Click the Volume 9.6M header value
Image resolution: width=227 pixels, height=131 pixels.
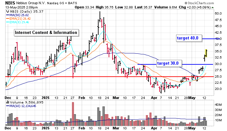[166, 7]
